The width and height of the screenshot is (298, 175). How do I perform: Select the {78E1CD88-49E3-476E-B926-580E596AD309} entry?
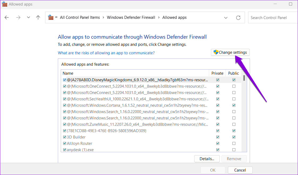[x=107, y=131]
